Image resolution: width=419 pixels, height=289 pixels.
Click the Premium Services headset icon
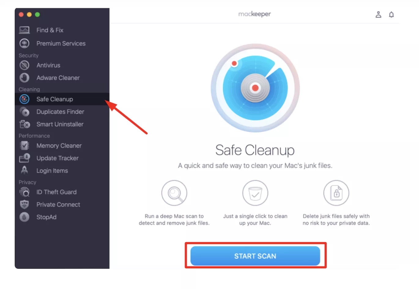coord(24,43)
